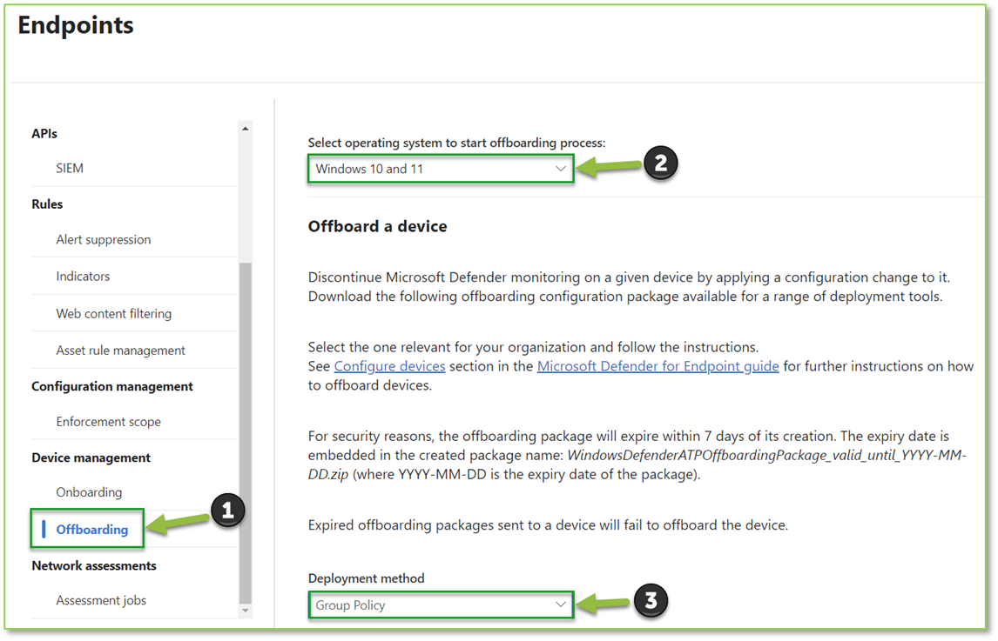This screenshot has height=641, width=998.
Task: Click the APIs section heading
Action: 46,133
